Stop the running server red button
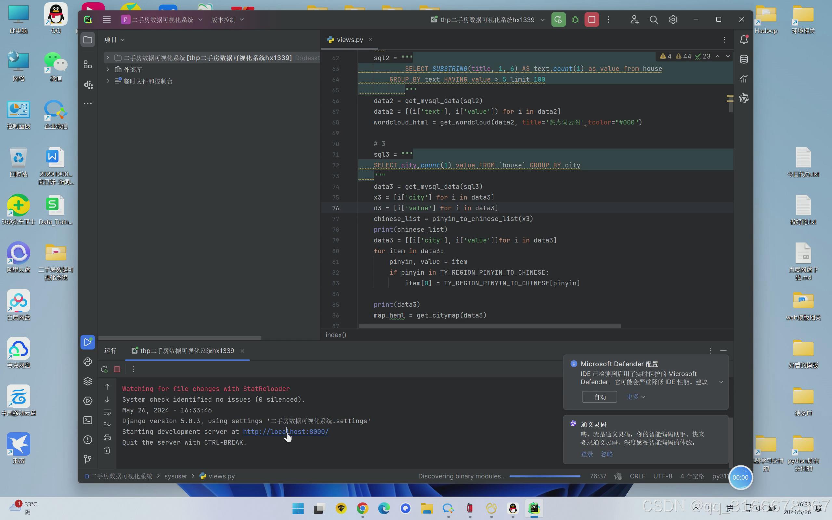 592,19
